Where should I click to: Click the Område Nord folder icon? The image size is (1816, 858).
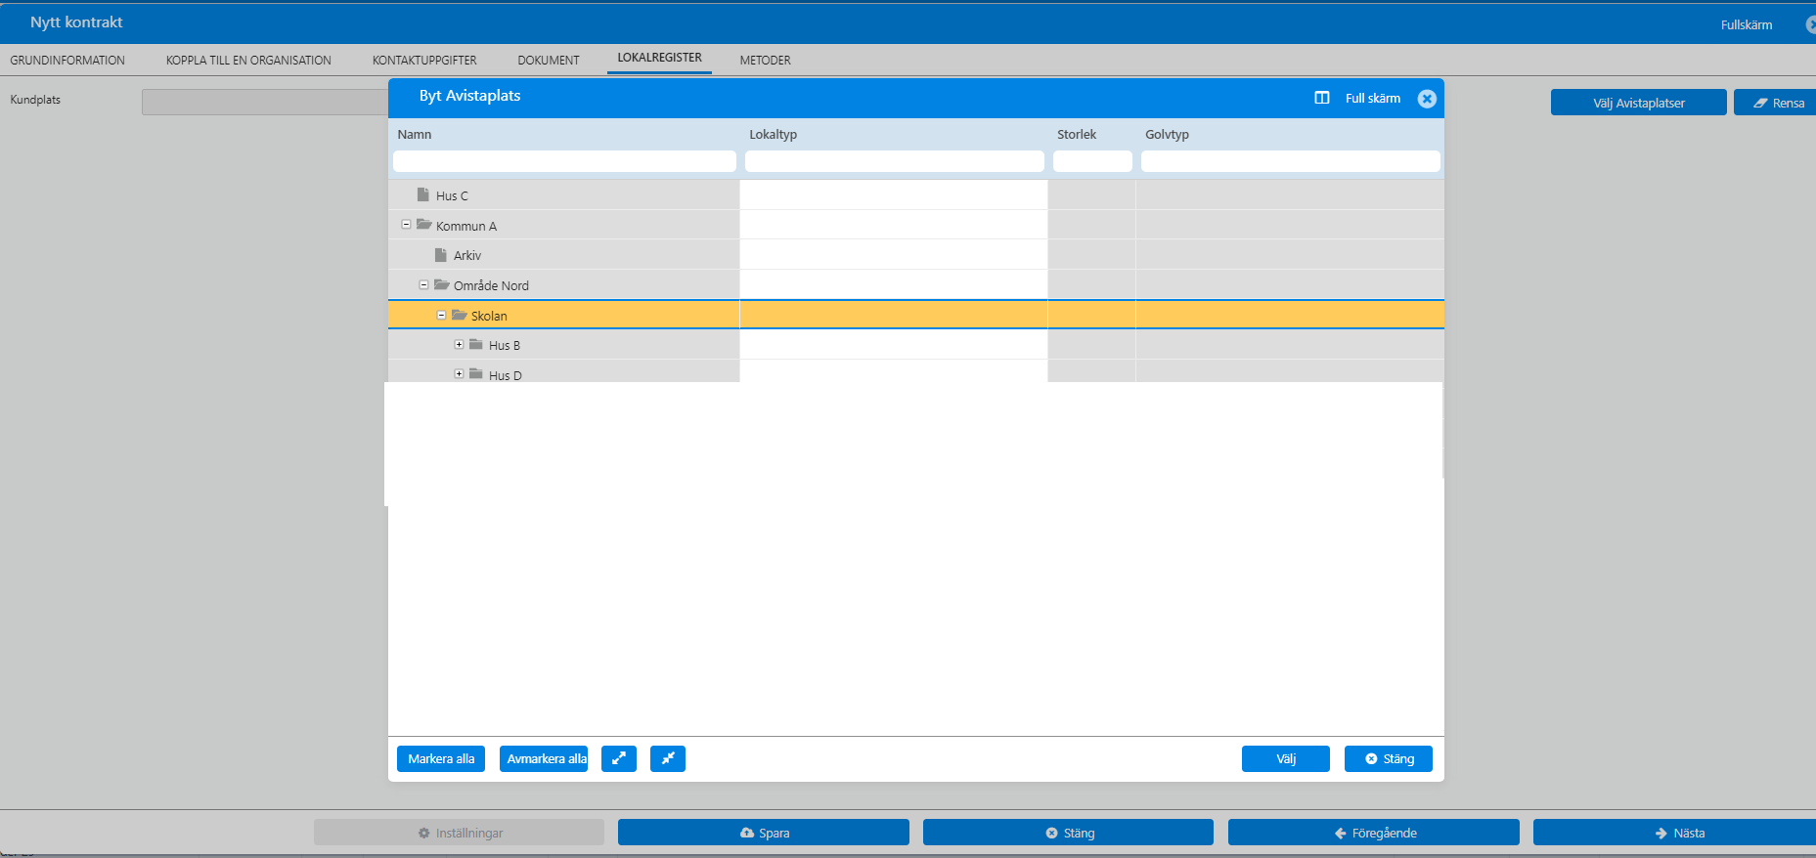pos(442,284)
